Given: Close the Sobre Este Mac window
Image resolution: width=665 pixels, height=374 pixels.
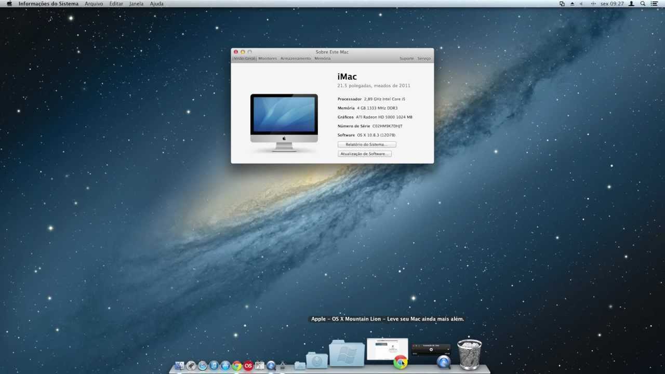Looking at the screenshot, I should pos(236,52).
